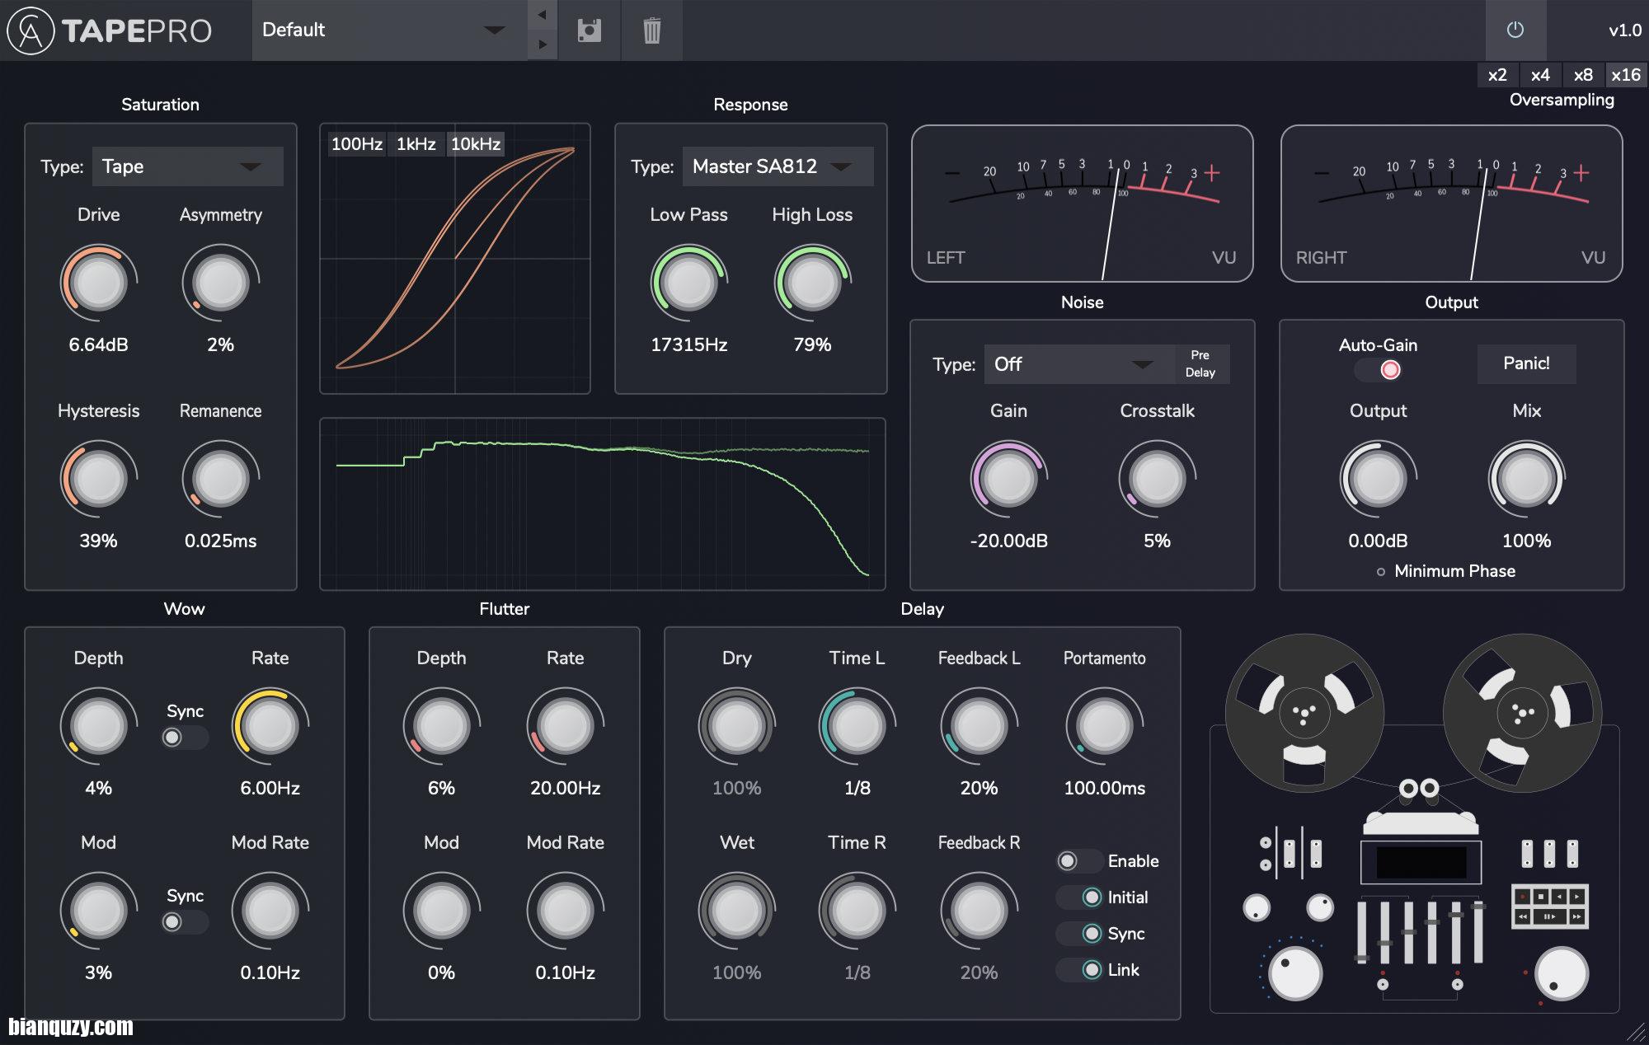
Task: Select the 100Hz curve tab
Action: tap(356, 144)
